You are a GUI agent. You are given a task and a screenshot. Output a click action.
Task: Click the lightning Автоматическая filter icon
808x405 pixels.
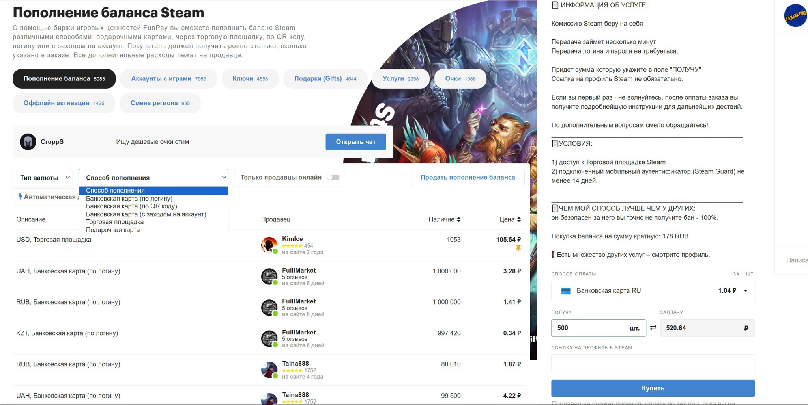pos(20,197)
